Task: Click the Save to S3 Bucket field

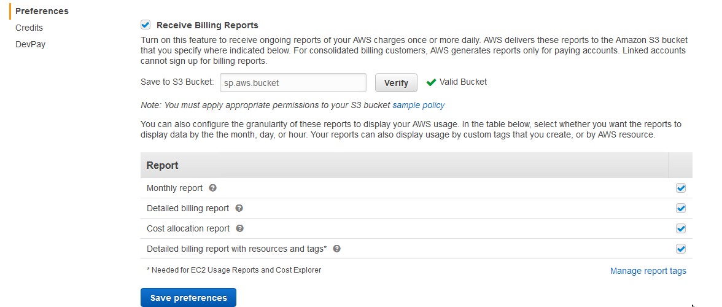Action: [293, 82]
